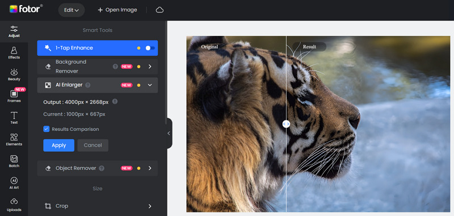Click the Crop tool icon
This screenshot has width=454, height=216.
coord(48,206)
